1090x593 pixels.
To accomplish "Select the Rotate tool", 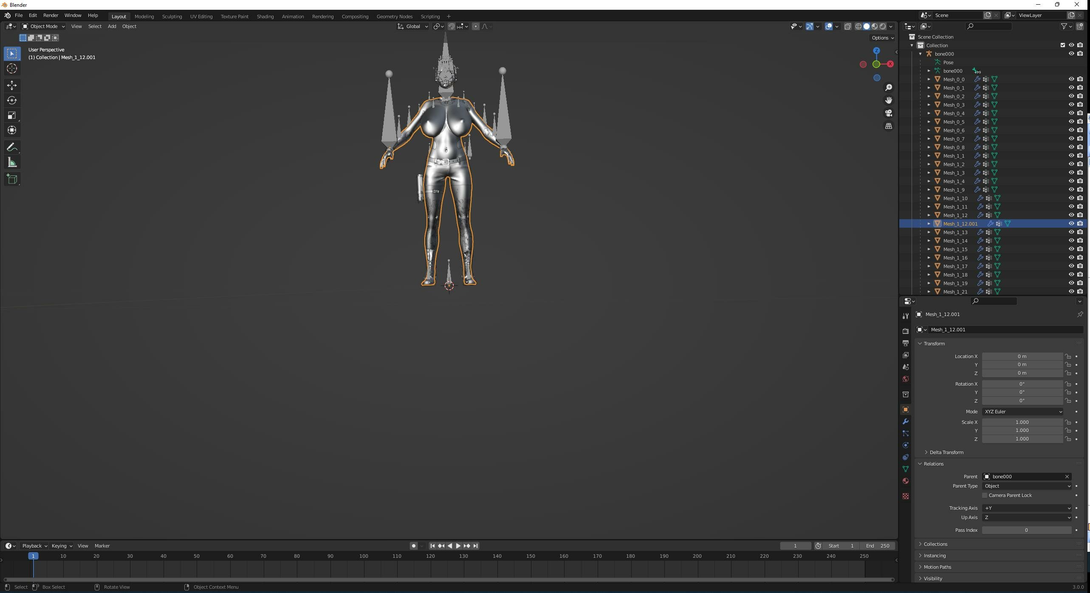I will [x=12, y=101].
